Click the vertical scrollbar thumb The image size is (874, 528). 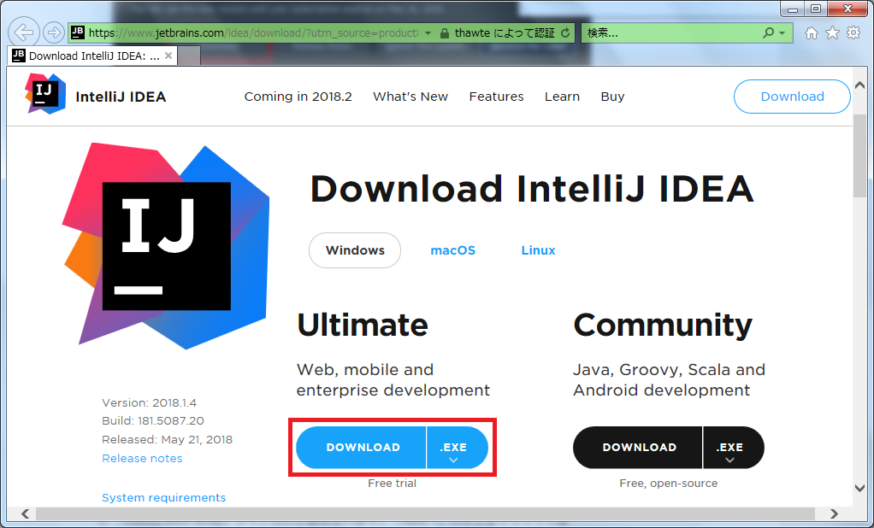[x=859, y=156]
